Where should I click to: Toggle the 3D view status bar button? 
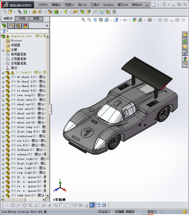(92, 205)
